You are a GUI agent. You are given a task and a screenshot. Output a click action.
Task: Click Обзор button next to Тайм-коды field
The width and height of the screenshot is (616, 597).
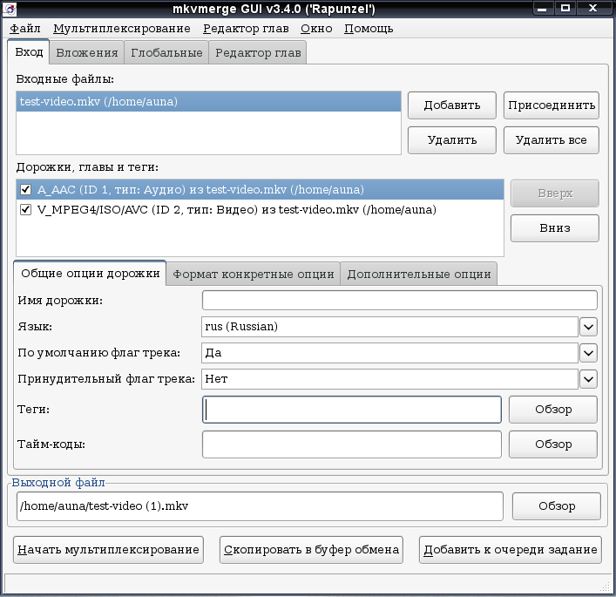pyautogui.click(x=553, y=444)
